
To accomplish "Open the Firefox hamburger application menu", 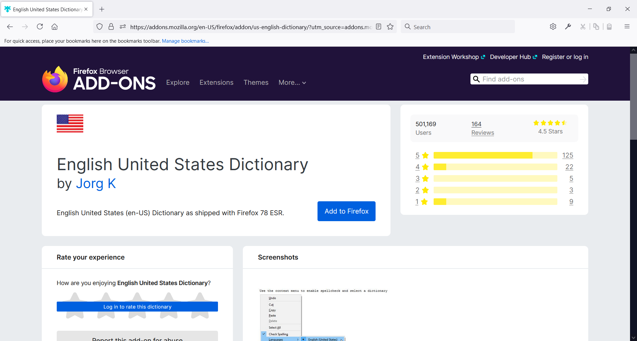I will [627, 27].
